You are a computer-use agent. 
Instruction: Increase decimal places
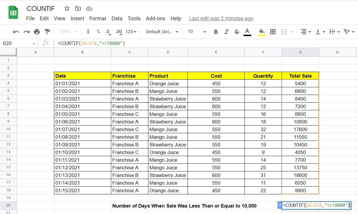pyautogui.click(x=119, y=32)
